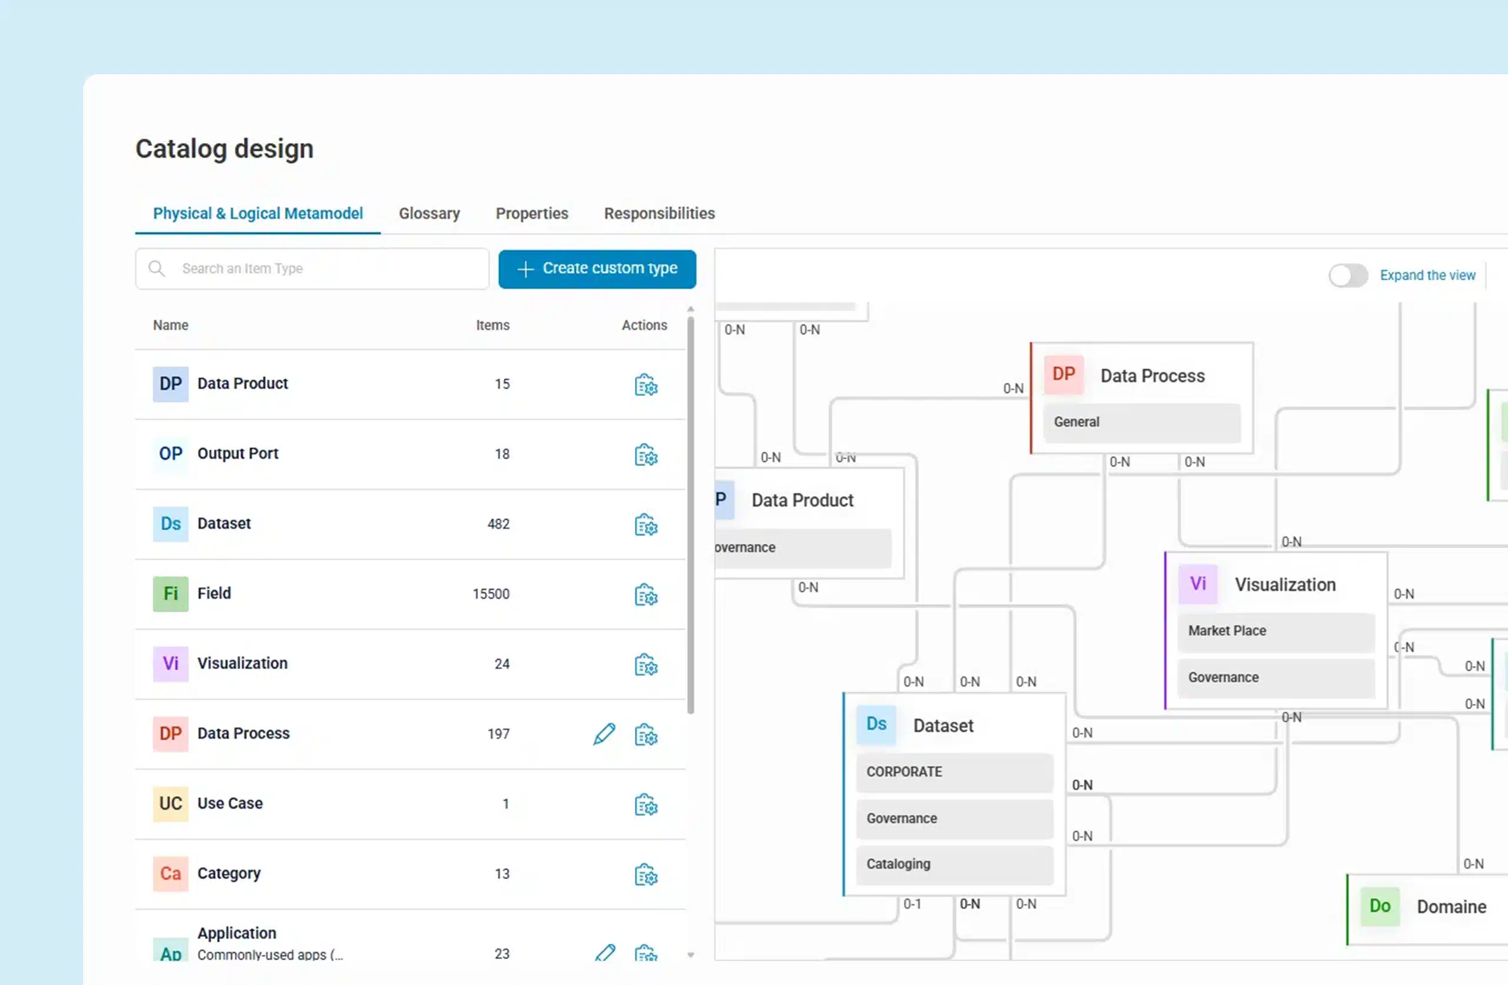Viewport: 1508px width, 985px height.
Task: Open settings for the Visualization type
Action: click(645, 665)
